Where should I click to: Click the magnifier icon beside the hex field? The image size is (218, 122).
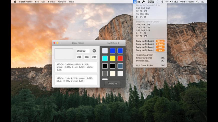pyautogui.click(x=94, y=51)
